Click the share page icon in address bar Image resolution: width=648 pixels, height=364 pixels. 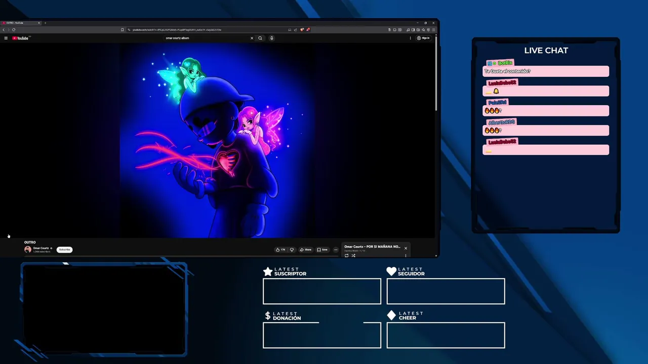coord(296,30)
